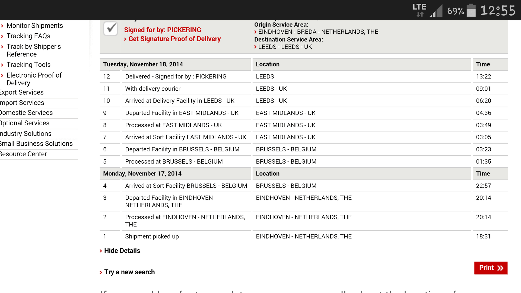
Task: Select With delivery courier row
Action: pos(304,89)
